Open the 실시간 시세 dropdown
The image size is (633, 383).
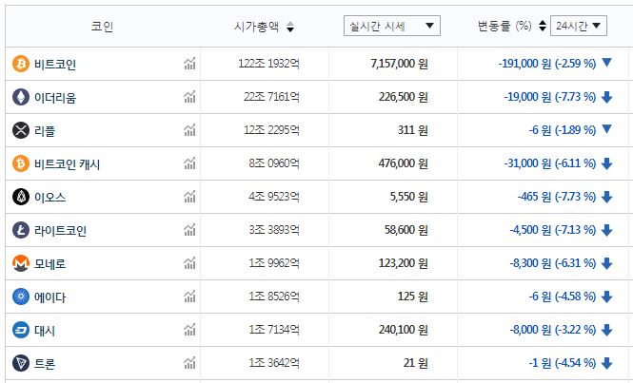coord(391,26)
